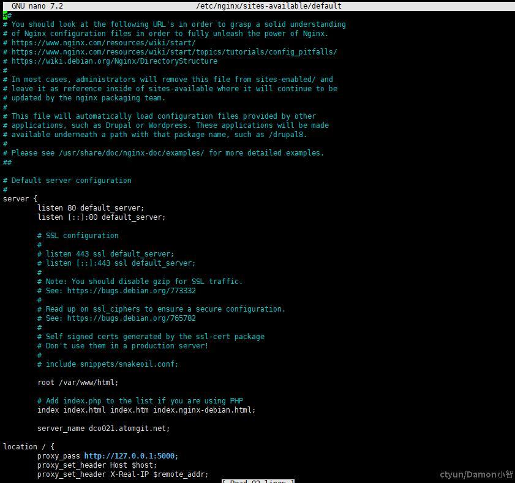
Task: Click the ctyun/Damon watermark text
Action: (477, 474)
